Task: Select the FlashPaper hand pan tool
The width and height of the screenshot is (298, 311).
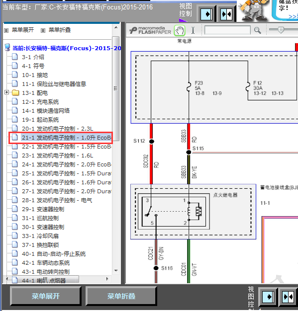Action: click(180, 30)
